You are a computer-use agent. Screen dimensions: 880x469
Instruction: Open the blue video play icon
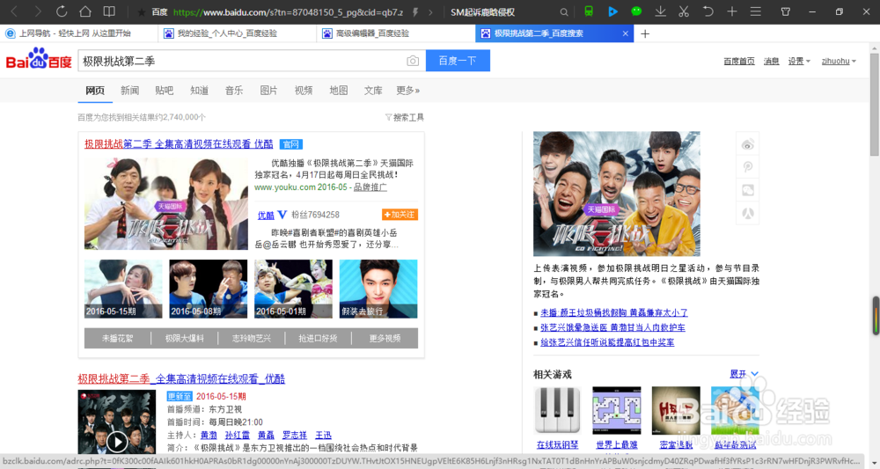point(612,11)
